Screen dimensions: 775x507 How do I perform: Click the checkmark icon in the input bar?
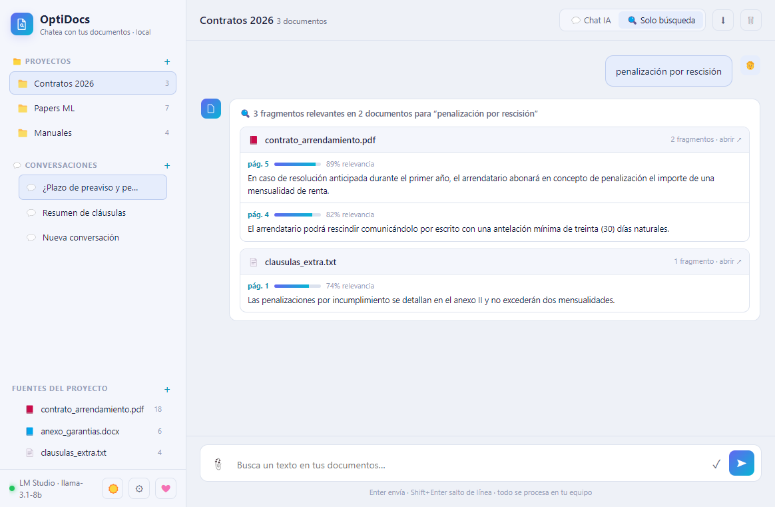coord(716,464)
